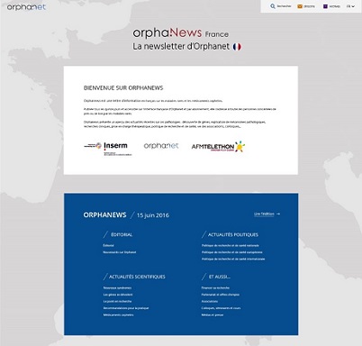Viewport: 362px width, 346px height.
Task: Click the grey orphanet partner logo
Action: (x=161, y=146)
